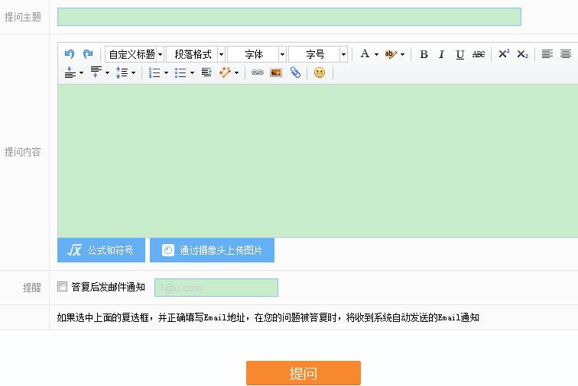Open the font color picker arrow
The image size is (578, 386).
coord(376,55)
